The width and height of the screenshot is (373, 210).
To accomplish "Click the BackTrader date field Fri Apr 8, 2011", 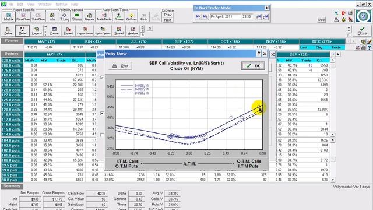I will (226, 17).
